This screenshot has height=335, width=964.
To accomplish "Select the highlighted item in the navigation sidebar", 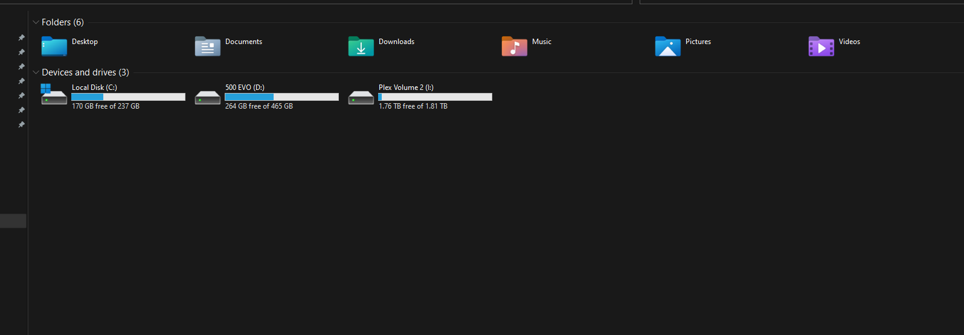I will 13,221.
